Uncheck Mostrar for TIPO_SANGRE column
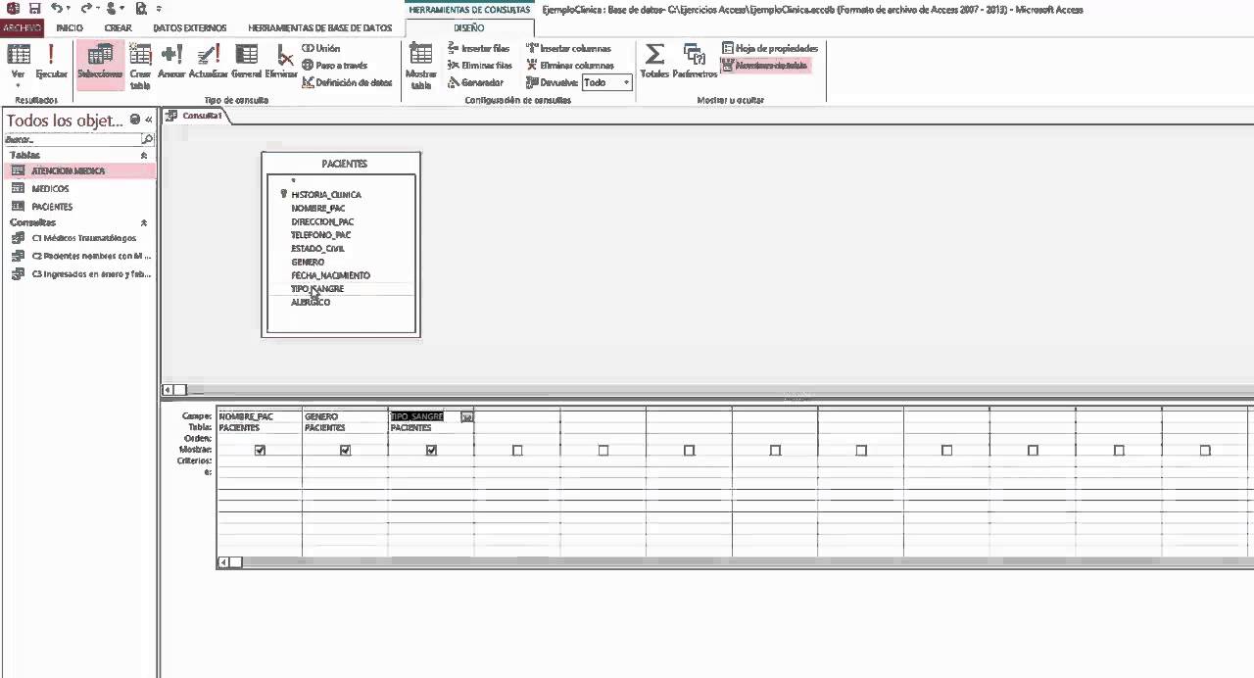The image size is (1254, 678). pos(431,451)
